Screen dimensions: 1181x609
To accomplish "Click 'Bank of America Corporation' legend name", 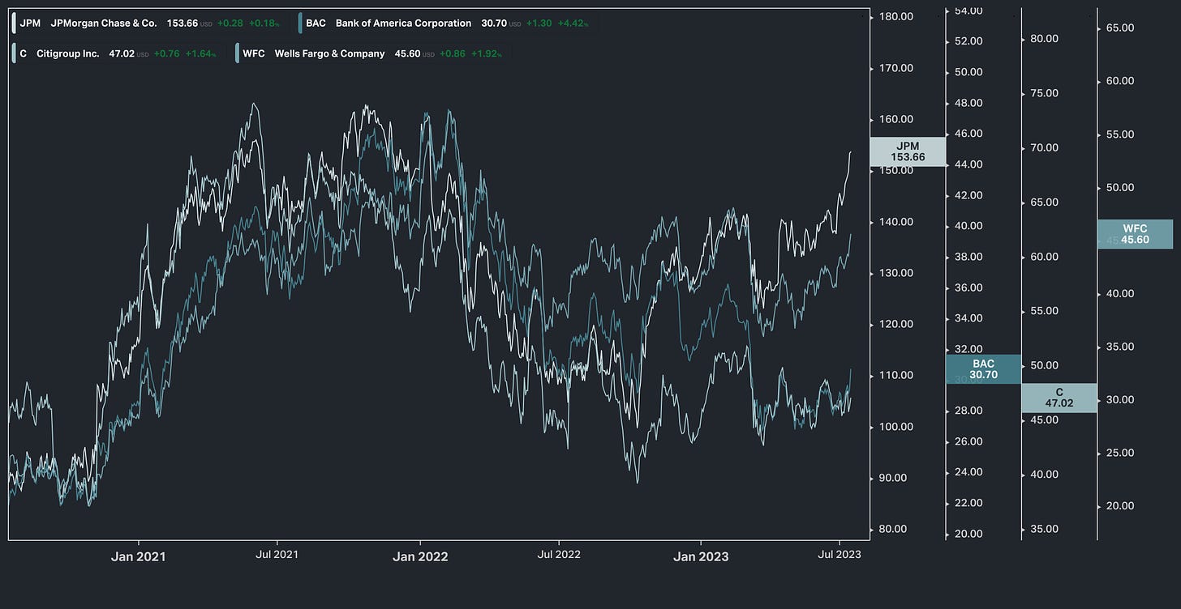I will tap(403, 23).
